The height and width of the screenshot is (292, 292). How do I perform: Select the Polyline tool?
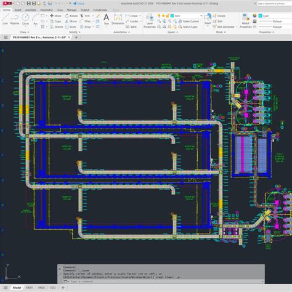(14, 19)
